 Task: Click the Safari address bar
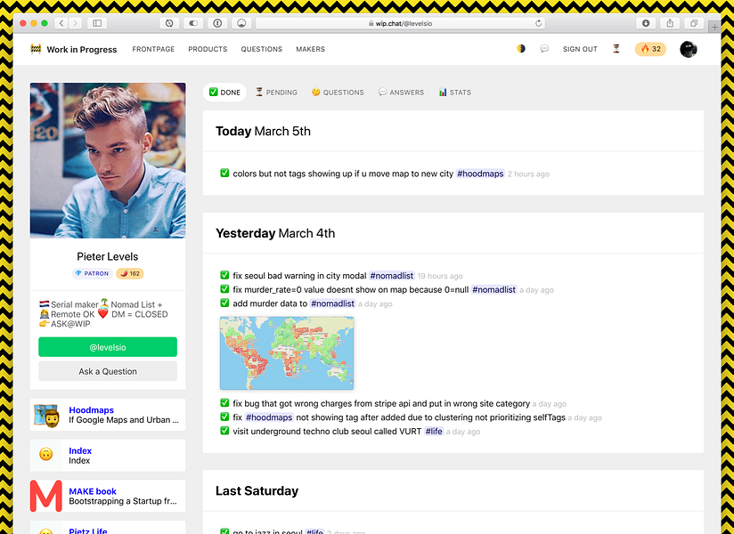[401, 23]
